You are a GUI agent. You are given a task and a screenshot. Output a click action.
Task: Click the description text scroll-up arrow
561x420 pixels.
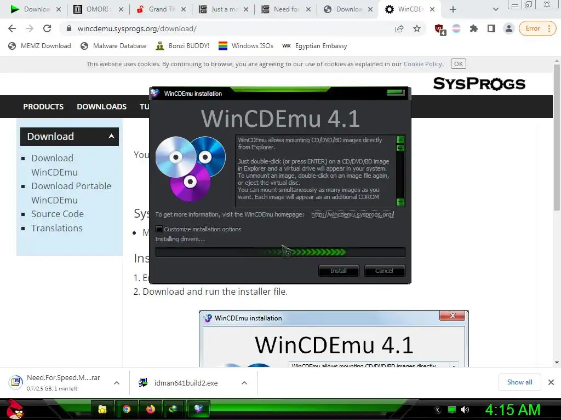coord(400,139)
